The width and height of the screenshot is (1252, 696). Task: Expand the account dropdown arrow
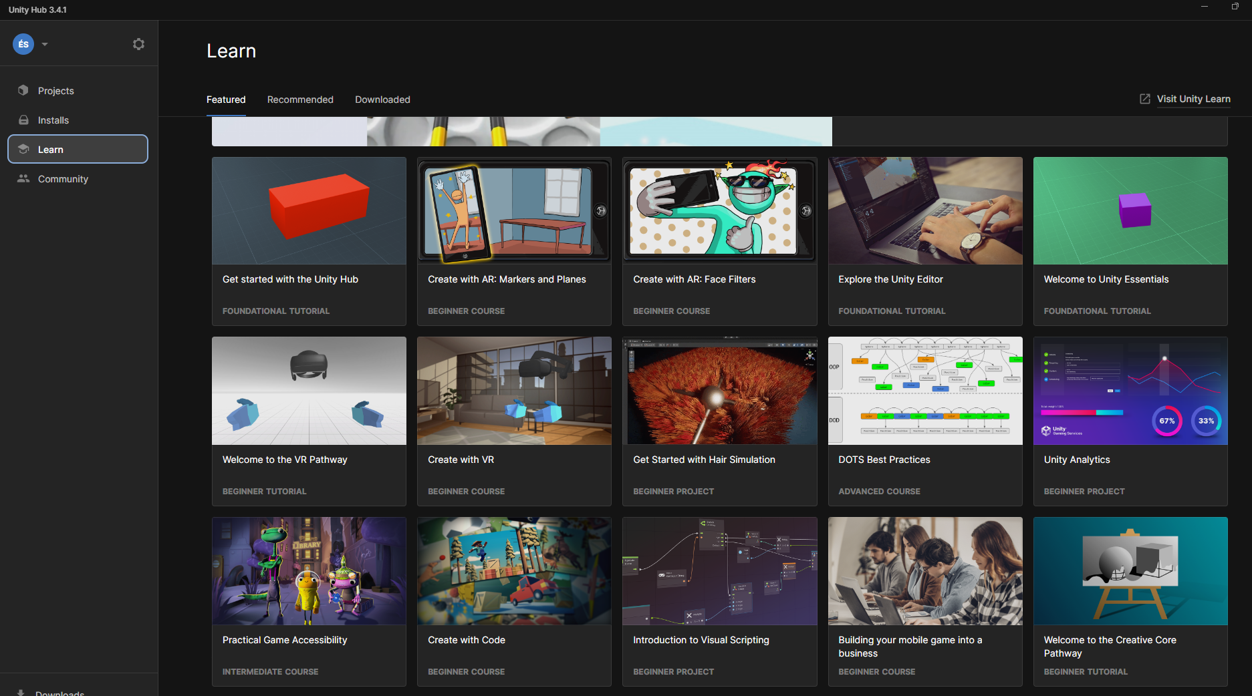coord(45,44)
